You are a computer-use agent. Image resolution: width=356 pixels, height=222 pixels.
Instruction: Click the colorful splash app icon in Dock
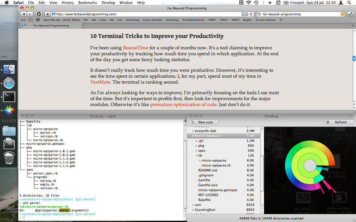9,110
